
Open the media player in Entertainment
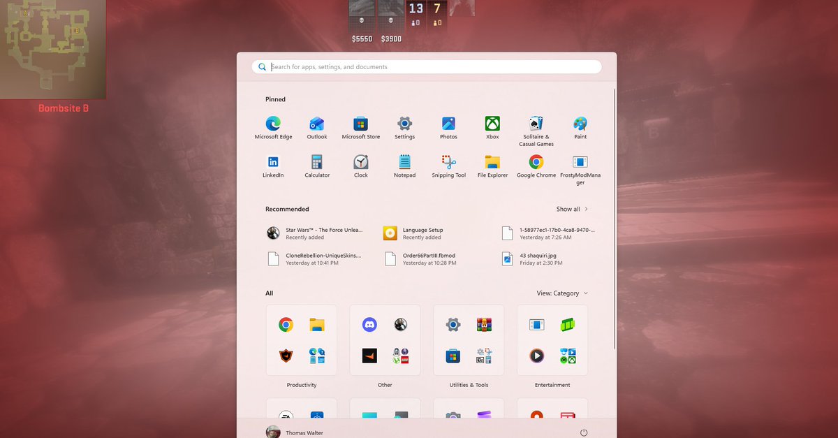click(x=536, y=356)
